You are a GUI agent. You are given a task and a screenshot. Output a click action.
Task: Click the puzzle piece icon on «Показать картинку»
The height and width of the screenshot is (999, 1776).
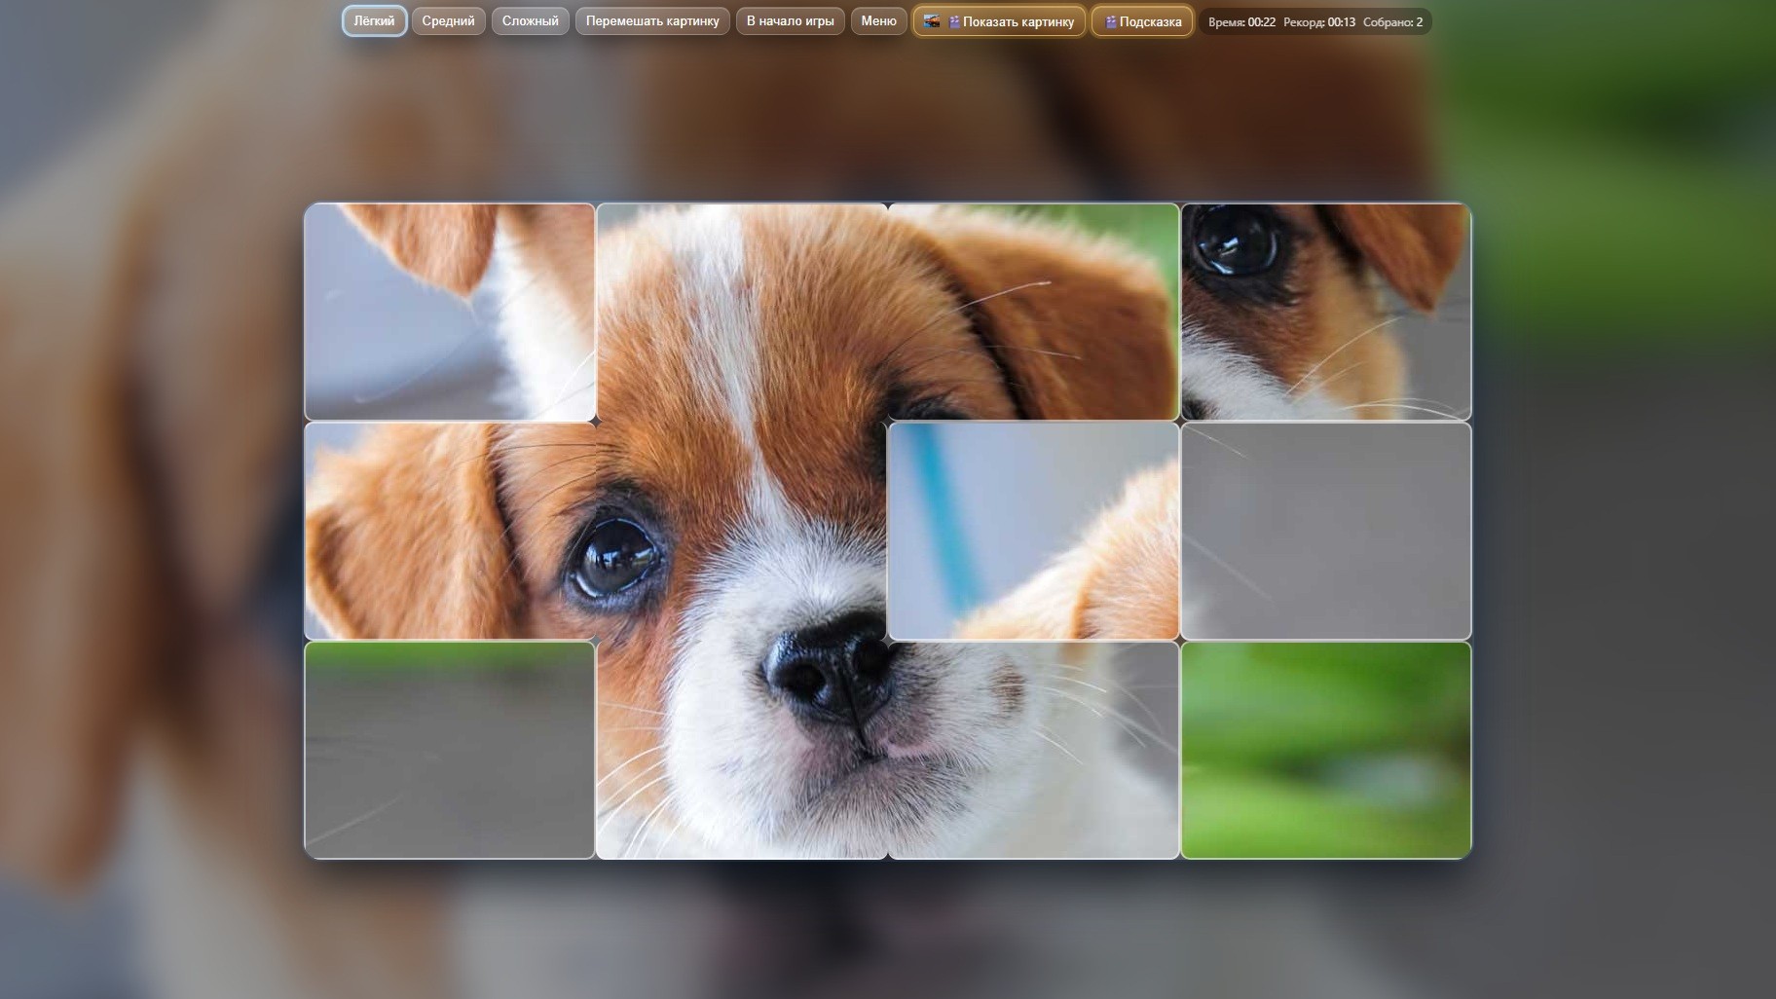point(954,20)
